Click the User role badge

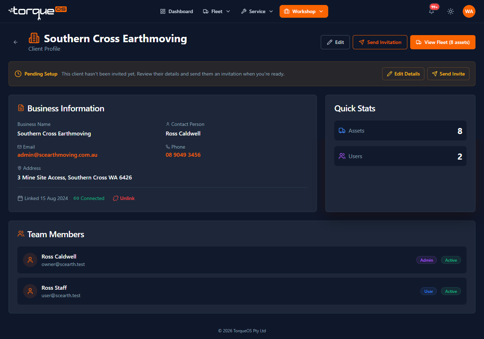(429, 291)
